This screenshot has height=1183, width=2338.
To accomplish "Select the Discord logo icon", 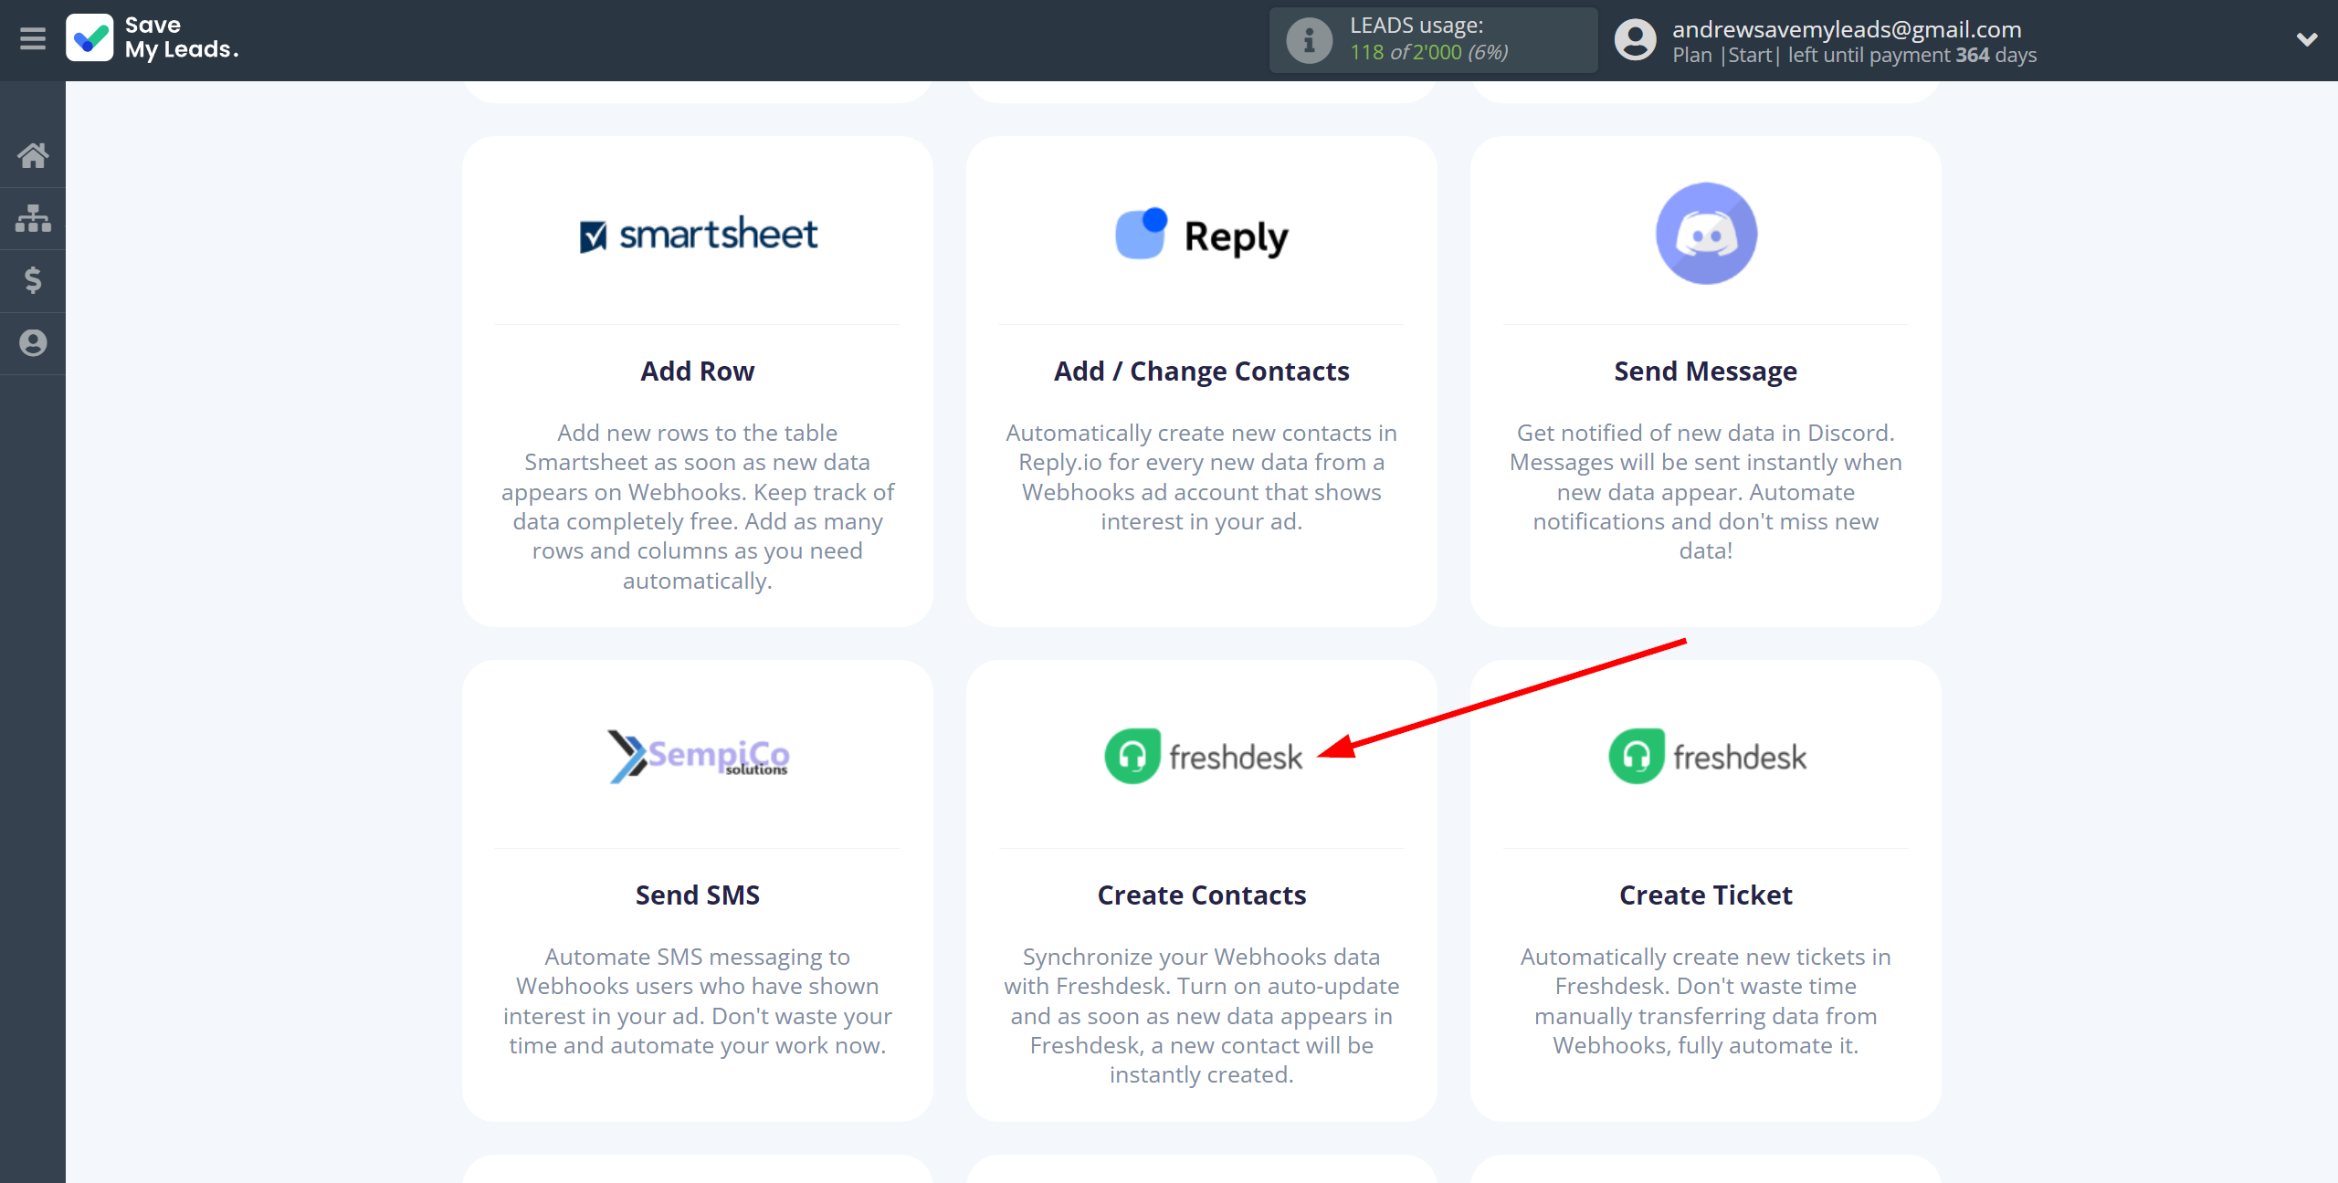I will tap(1706, 234).
